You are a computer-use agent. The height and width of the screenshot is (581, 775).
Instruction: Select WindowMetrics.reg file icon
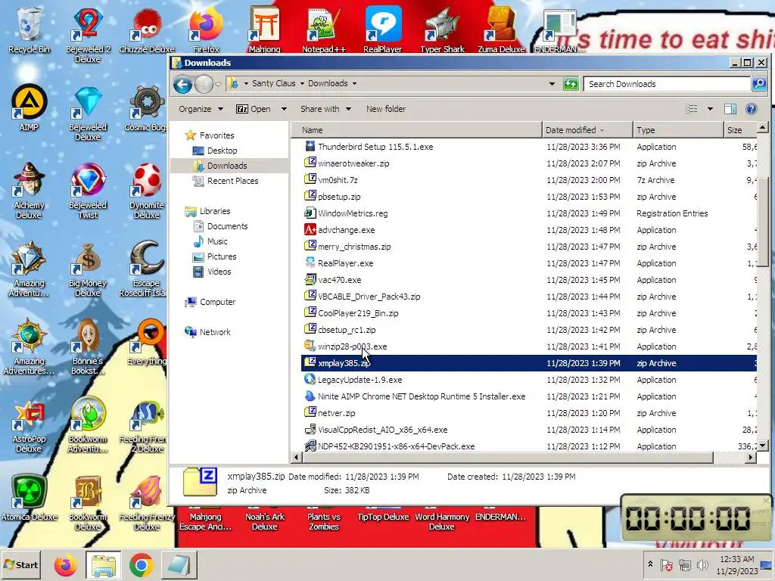(310, 213)
